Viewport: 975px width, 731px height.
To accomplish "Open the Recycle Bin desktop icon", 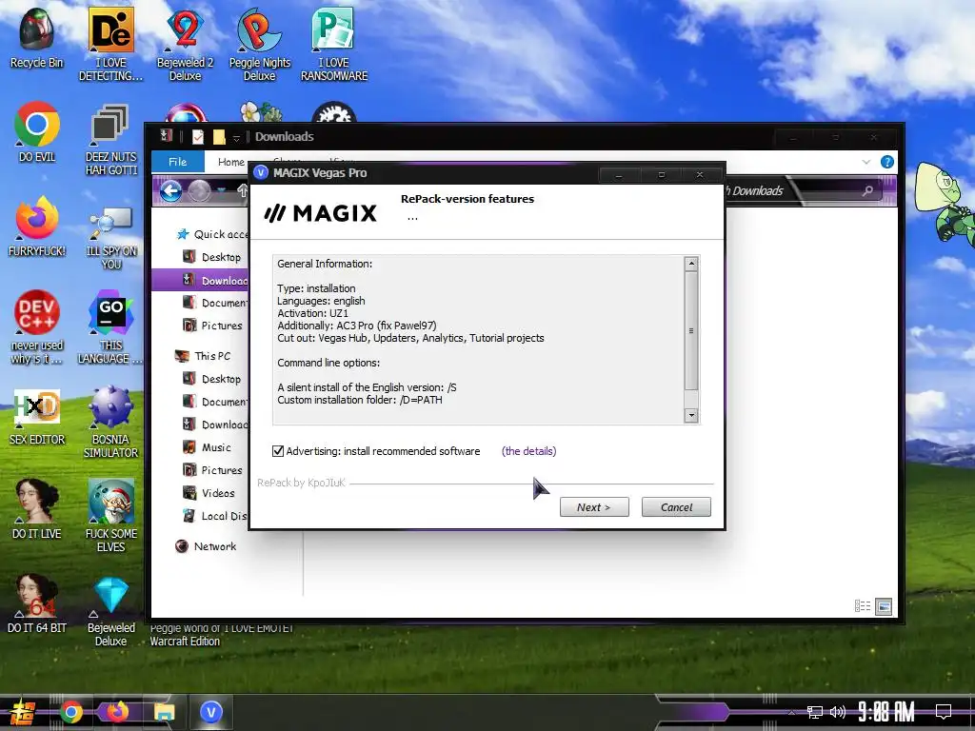I will (x=37, y=37).
